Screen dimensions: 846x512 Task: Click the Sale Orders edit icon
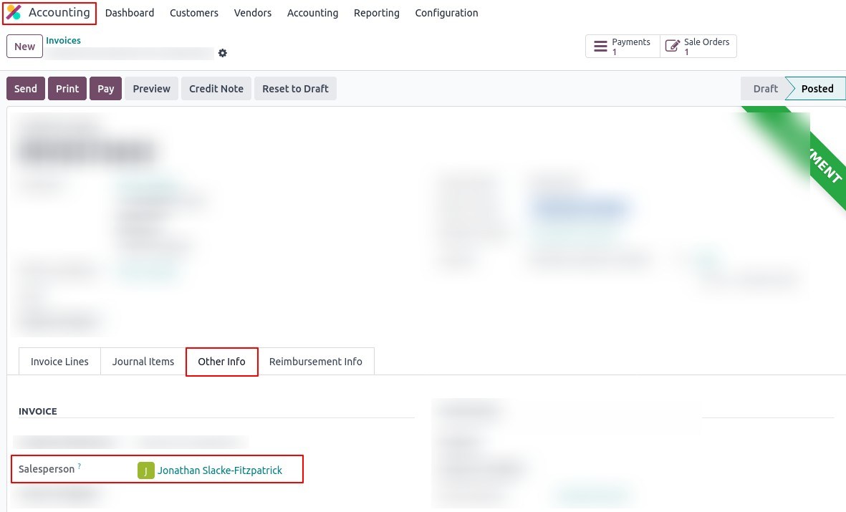point(672,47)
